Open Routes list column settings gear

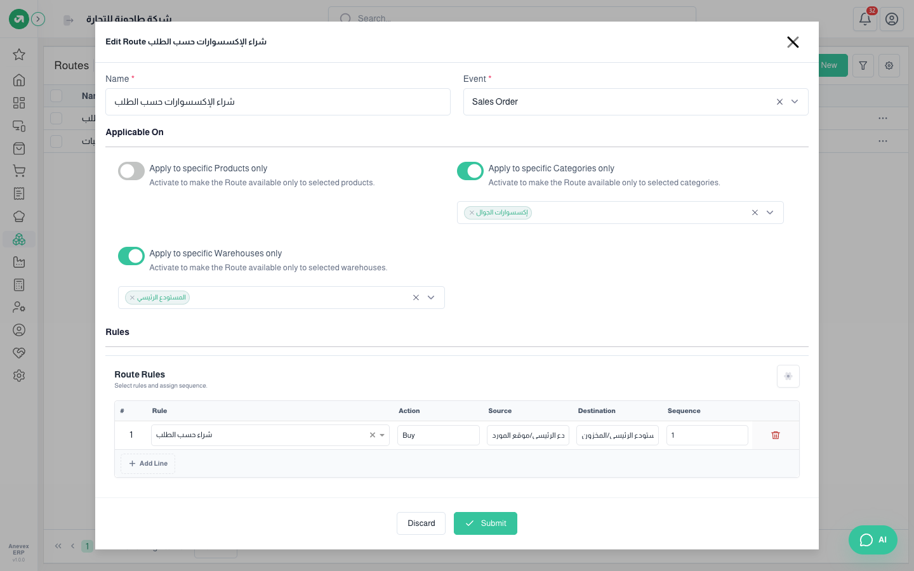tap(889, 65)
